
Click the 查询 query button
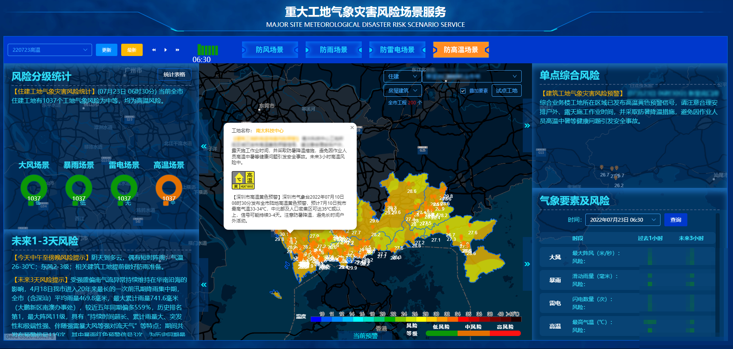click(x=676, y=220)
